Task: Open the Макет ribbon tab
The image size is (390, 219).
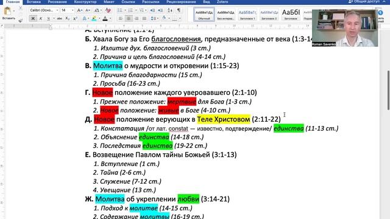Action: click(109, 2)
